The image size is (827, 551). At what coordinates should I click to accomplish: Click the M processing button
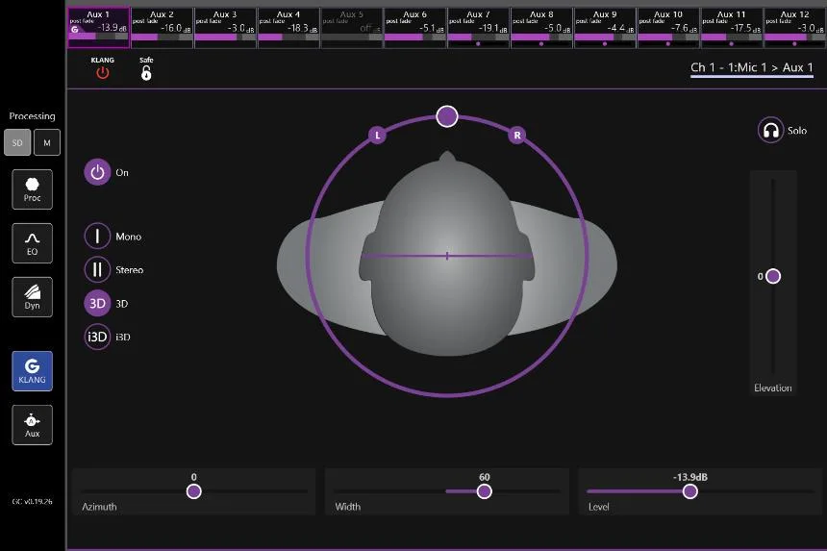pyautogui.click(x=47, y=142)
